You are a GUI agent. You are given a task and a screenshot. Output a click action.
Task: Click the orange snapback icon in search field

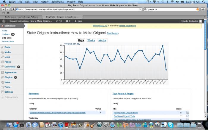[198, 9]
